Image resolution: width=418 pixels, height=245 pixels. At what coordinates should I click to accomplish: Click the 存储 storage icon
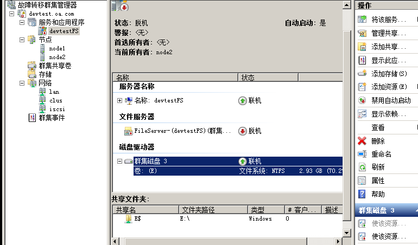coord(31,74)
